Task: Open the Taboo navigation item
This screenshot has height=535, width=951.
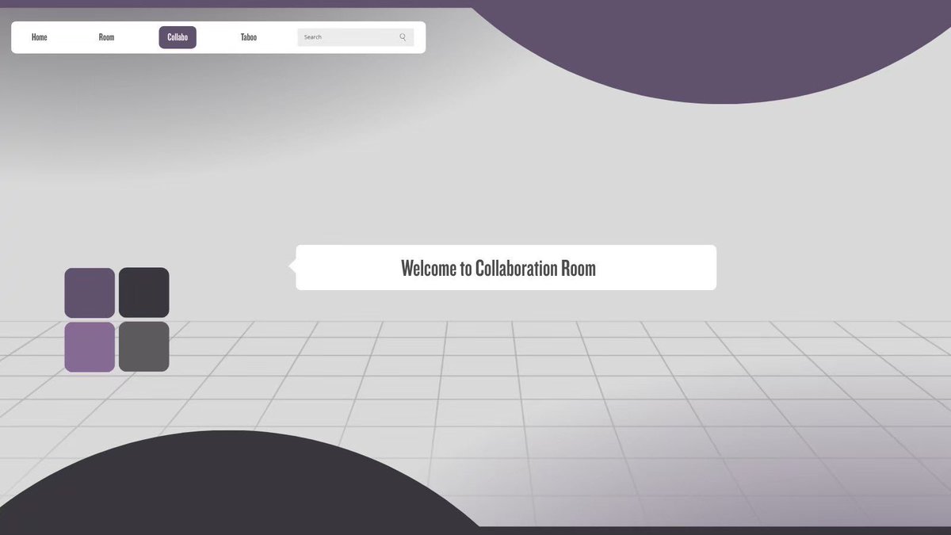Action: (x=249, y=37)
